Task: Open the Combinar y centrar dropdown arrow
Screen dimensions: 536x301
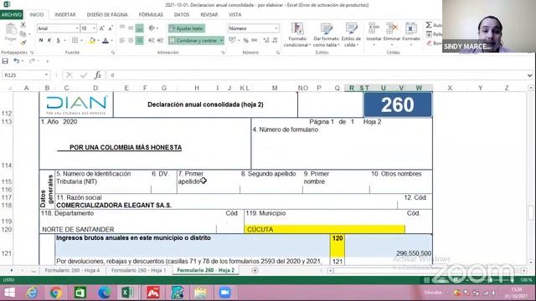Action: coord(221,40)
